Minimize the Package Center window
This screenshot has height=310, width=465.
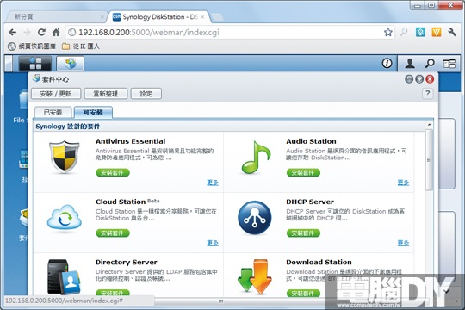coord(409,79)
